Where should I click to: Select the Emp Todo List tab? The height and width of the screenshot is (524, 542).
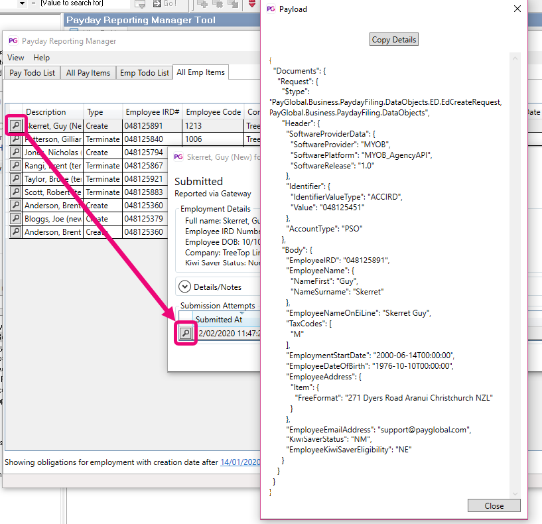[144, 73]
